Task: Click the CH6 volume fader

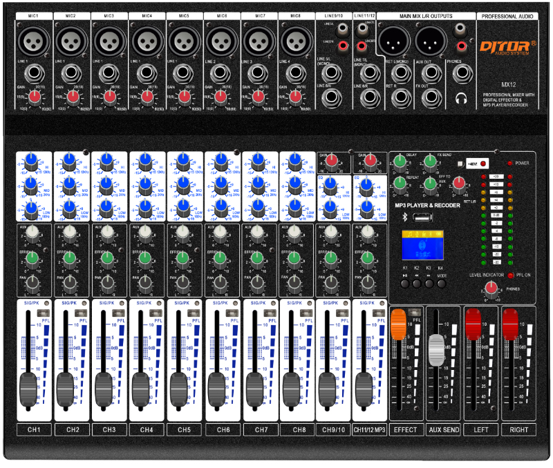Action: (216, 389)
